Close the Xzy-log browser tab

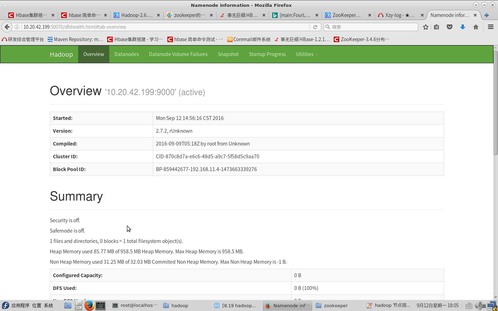[x=422, y=15]
